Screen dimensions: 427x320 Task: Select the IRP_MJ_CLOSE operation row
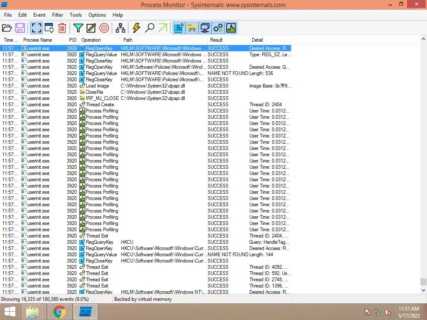pyautogui.click(x=146, y=98)
